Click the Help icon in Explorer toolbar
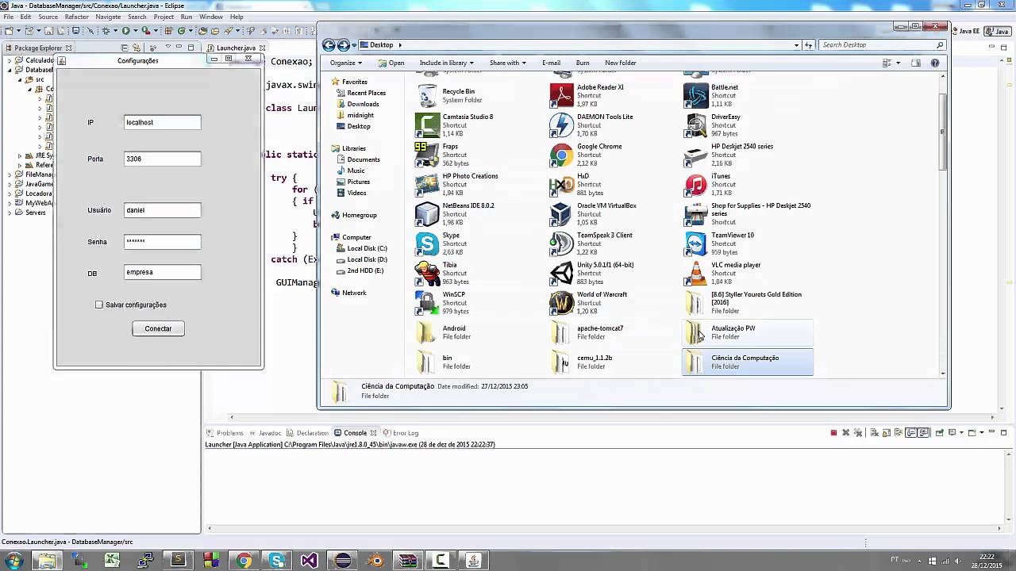The height and width of the screenshot is (571, 1016). (x=935, y=63)
